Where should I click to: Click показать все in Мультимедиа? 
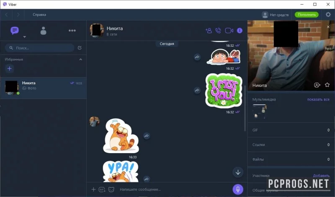(318, 99)
